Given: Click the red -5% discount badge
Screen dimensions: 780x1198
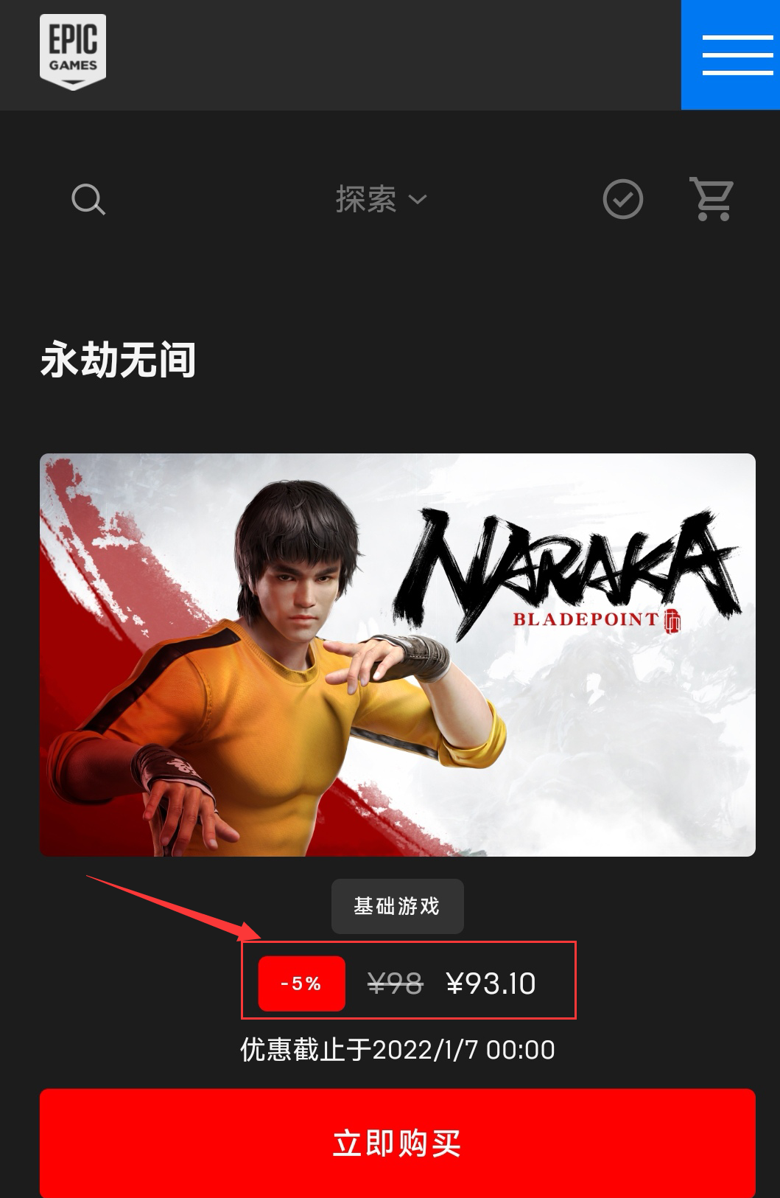Looking at the screenshot, I should click(301, 983).
